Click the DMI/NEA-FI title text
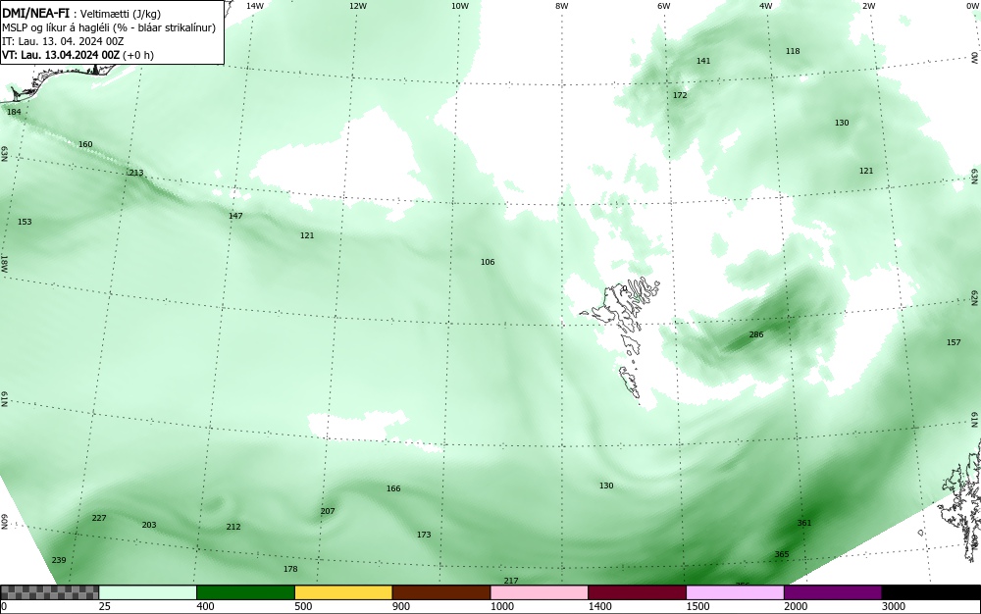The width and height of the screenshot is (981, 614). (35, 13)
